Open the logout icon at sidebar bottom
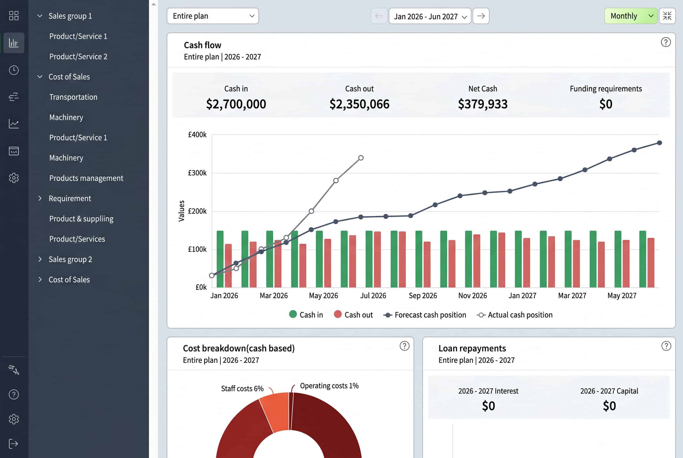The width and height of the screenshot is (683, 458). coord(14,444)
